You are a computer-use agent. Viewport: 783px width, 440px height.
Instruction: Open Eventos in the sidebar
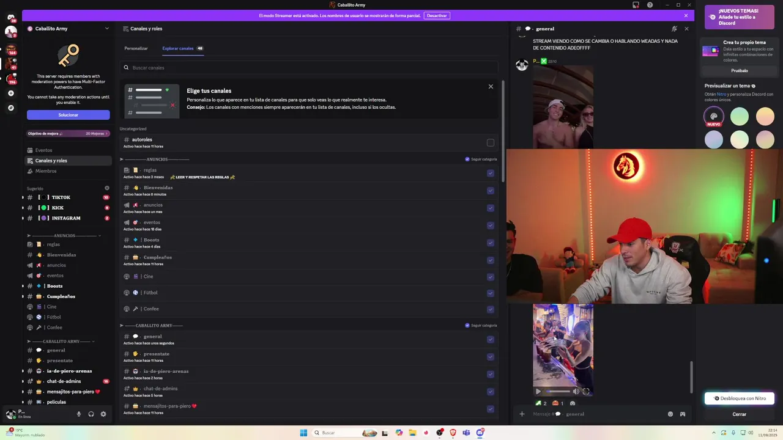(68, 150)
